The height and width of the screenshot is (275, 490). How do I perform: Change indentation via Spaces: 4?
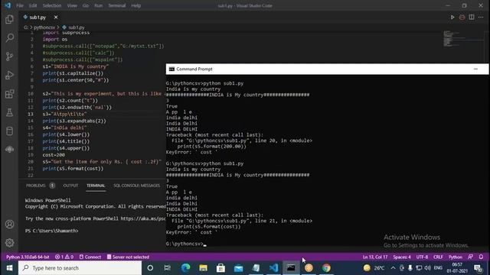[x=402, y=257]
